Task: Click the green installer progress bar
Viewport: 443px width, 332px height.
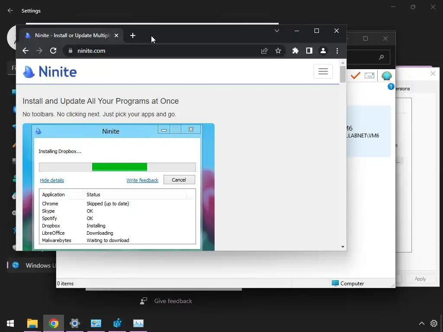Action: (x=119, y=167)
